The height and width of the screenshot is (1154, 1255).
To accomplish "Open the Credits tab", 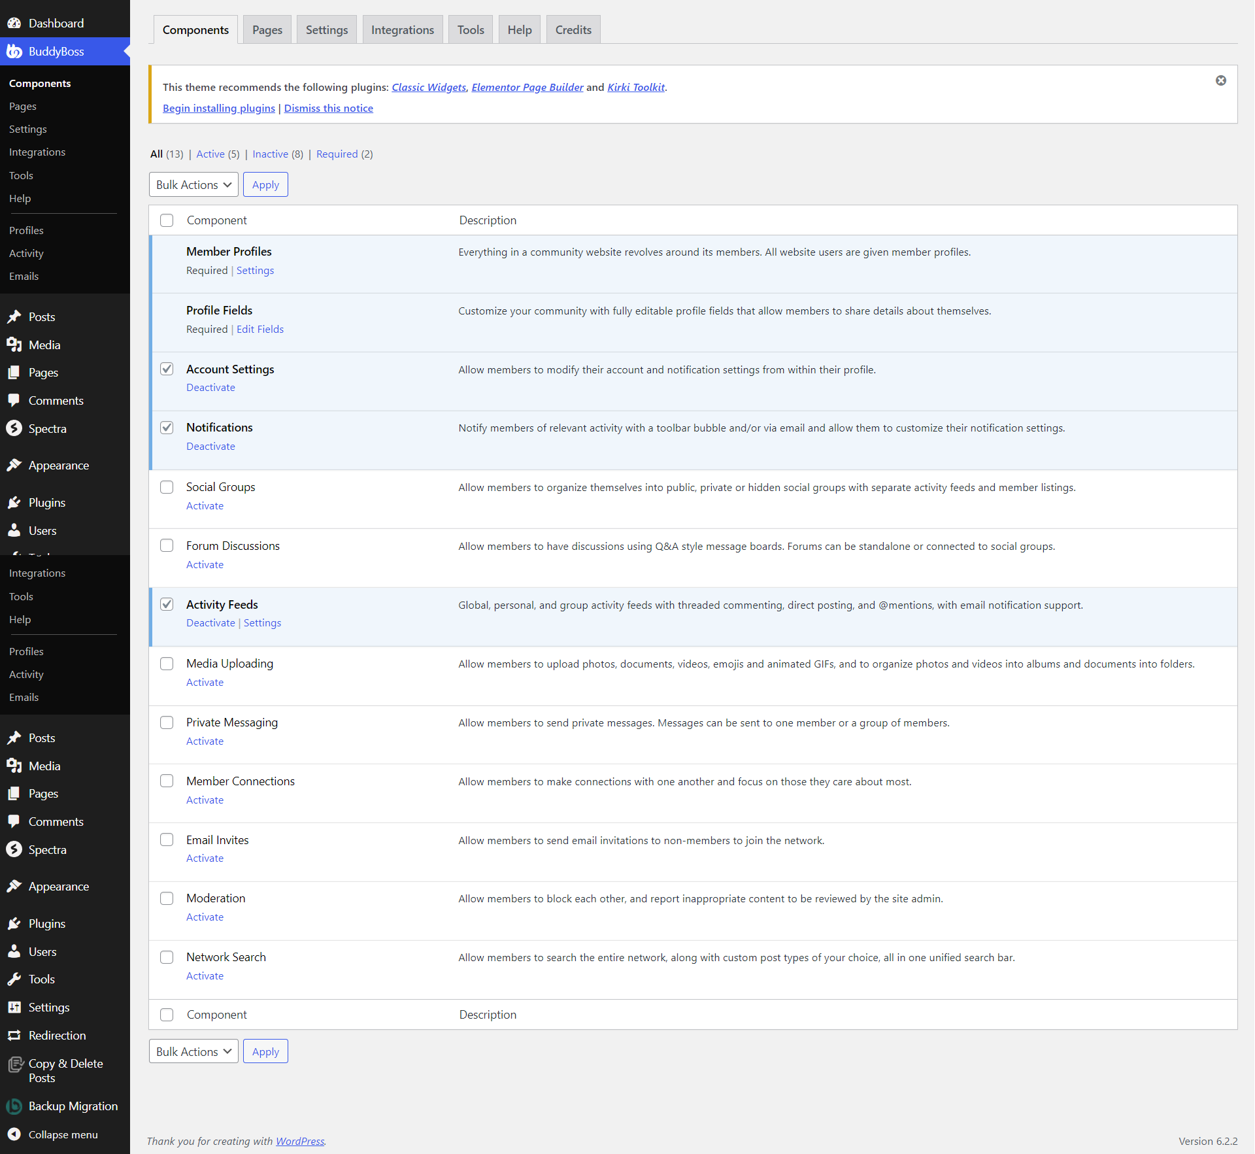I will click(x=573, y=29).
